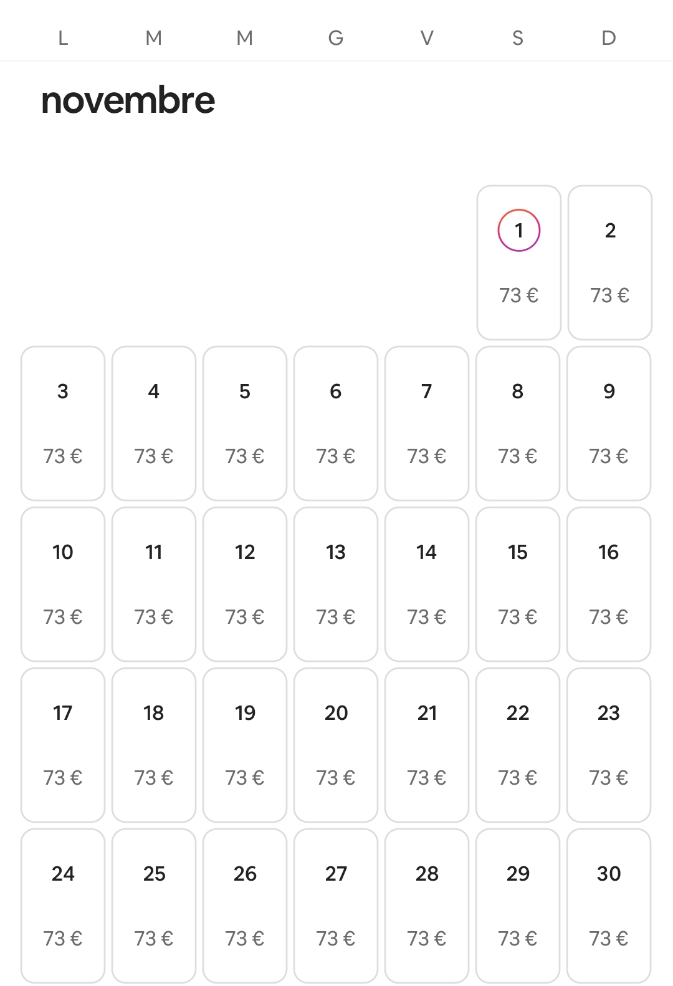Select November 9 date cell

[609, 423]
